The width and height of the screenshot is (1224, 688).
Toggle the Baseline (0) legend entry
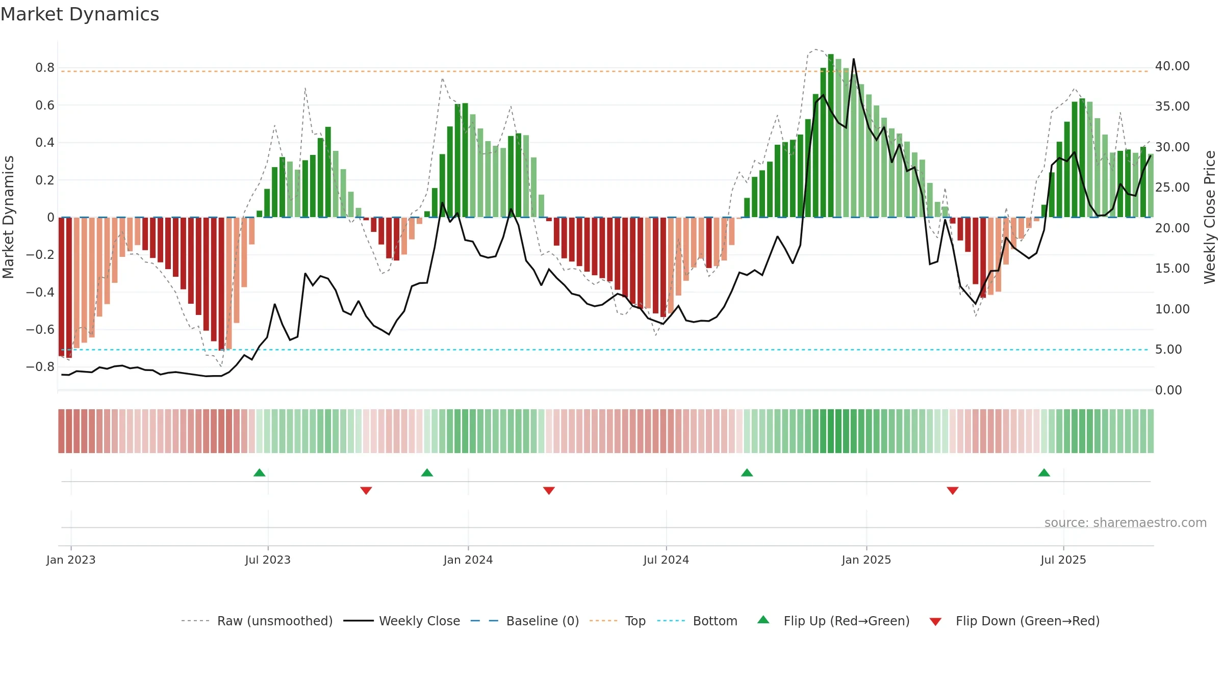click(524, 621)
